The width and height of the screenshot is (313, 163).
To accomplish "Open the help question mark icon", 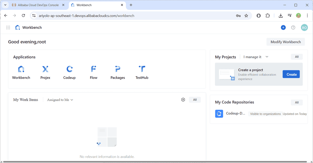I will point(293,27).
